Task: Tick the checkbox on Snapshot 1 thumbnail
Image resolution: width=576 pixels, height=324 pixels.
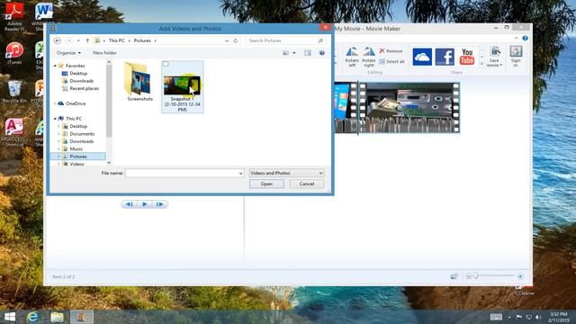Action: tap(166, 64)
